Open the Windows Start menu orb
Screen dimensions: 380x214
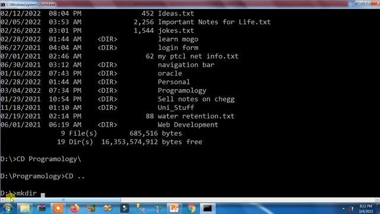click(7, 209)
